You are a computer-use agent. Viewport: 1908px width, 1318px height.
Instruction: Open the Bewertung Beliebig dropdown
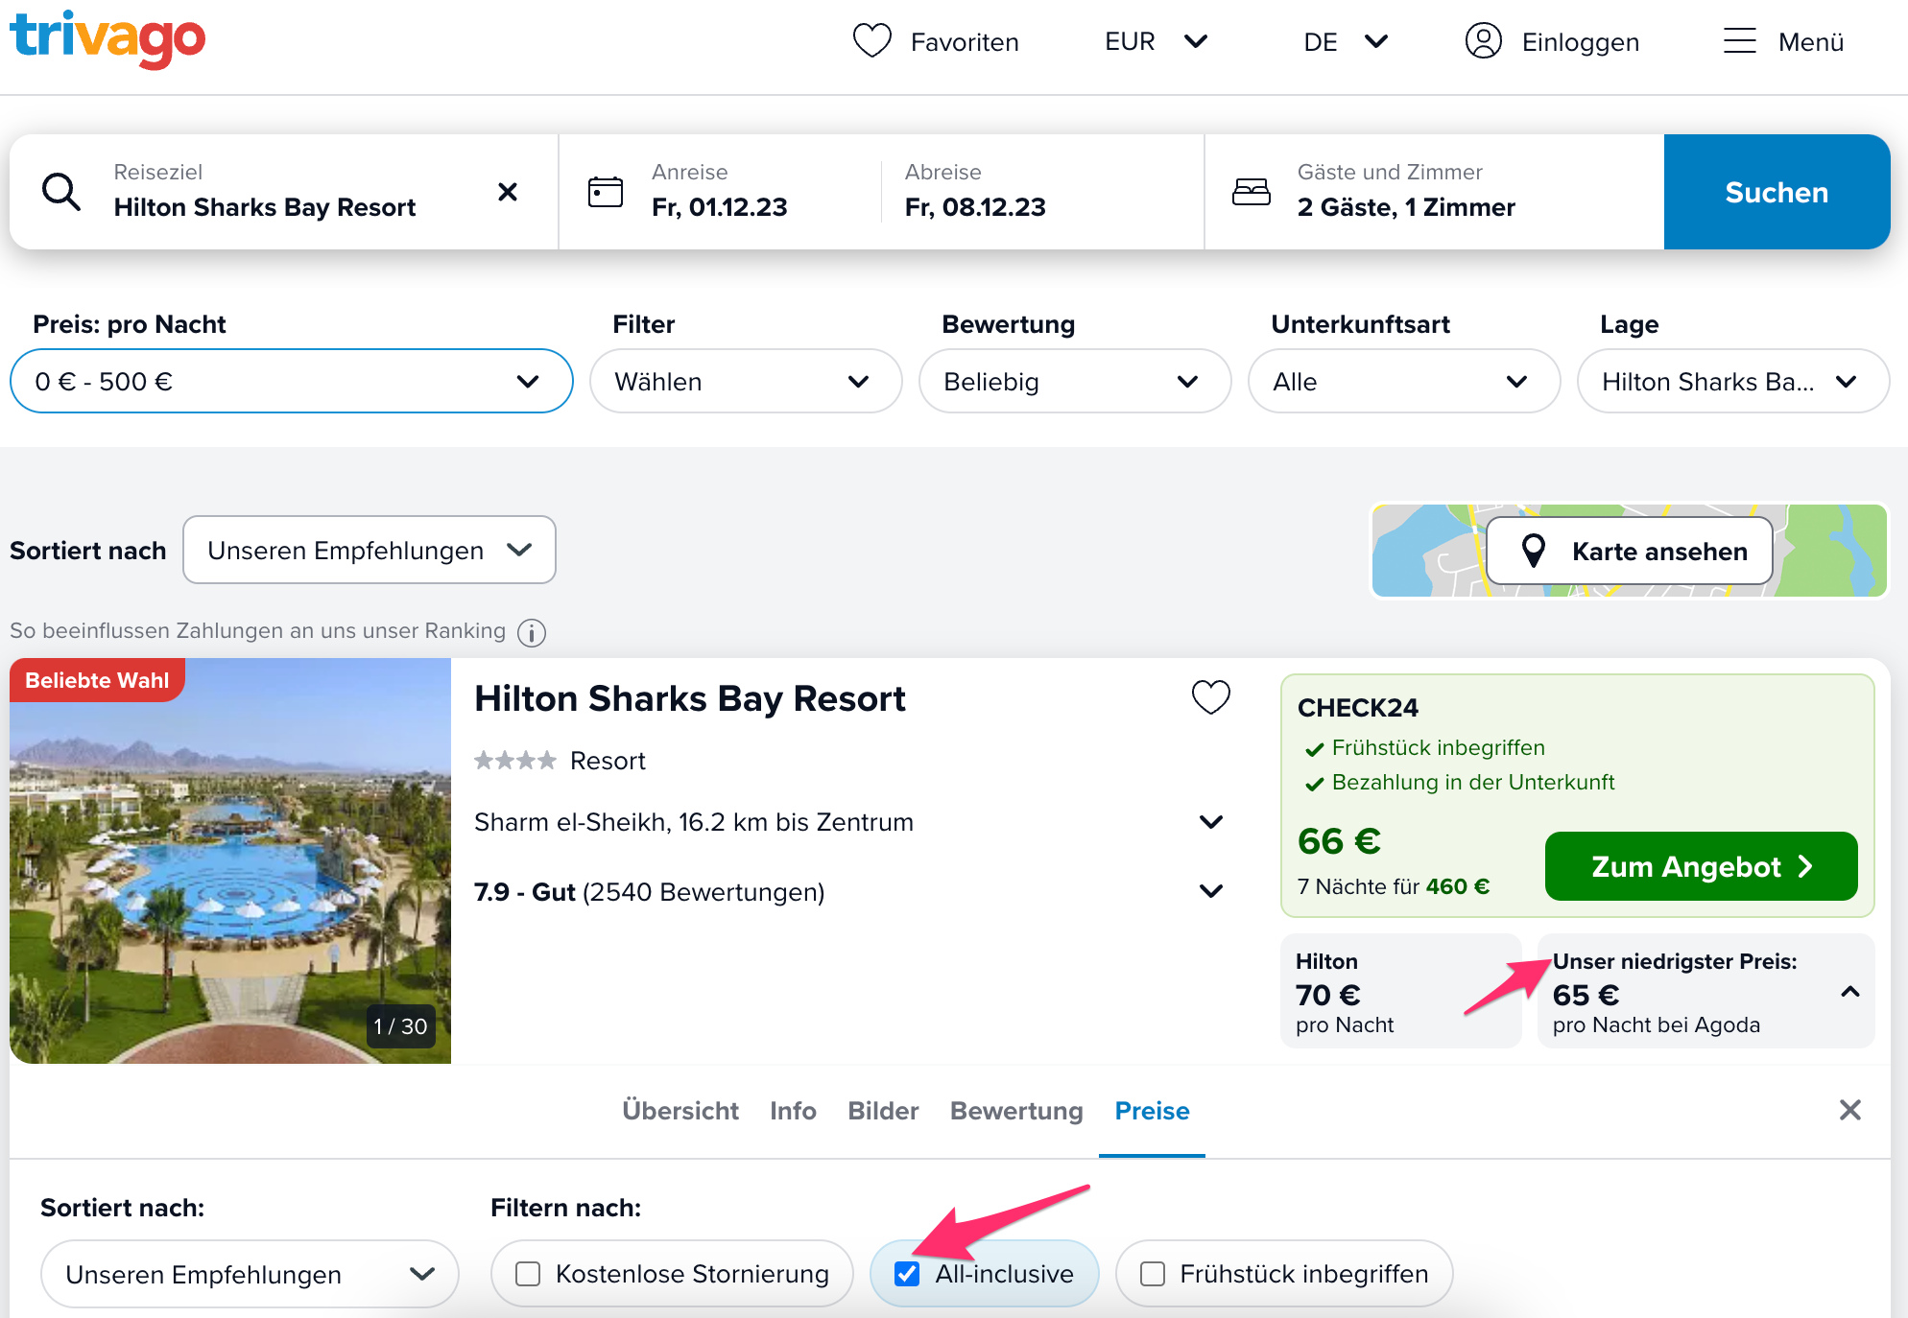(x=1075, y=381)
